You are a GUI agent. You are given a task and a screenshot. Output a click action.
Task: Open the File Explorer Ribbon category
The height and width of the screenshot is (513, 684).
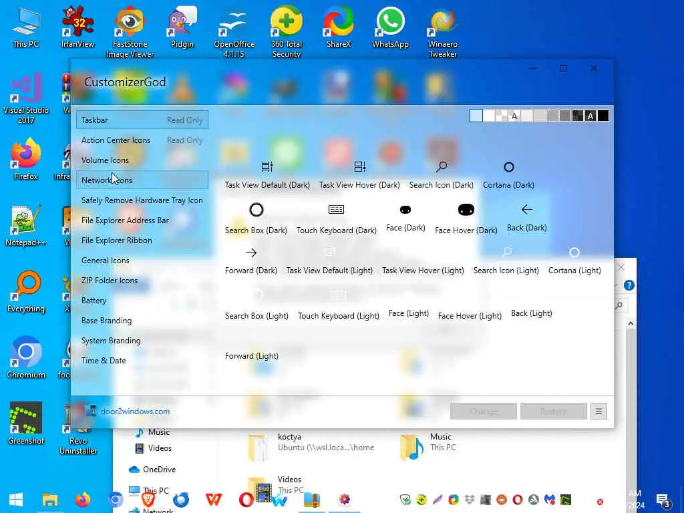point(142,240)
